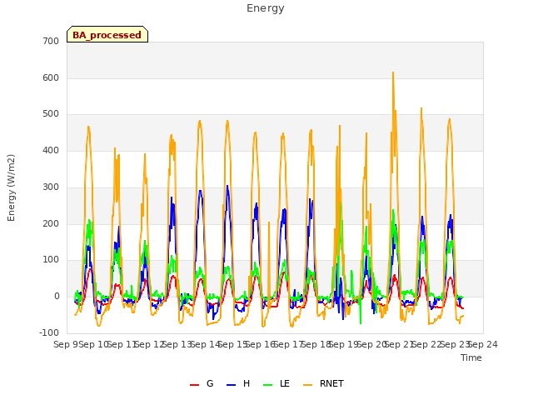Image resolution: width=533 pixels, height=400 pixels.
Task: Click the 100 y-axis tick label
Action: pyautogui.click(x=51, y=260)
